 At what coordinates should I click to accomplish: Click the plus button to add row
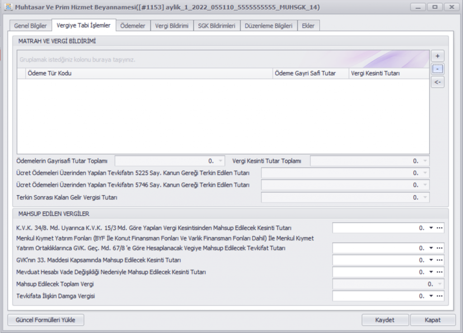click(437, 56)
